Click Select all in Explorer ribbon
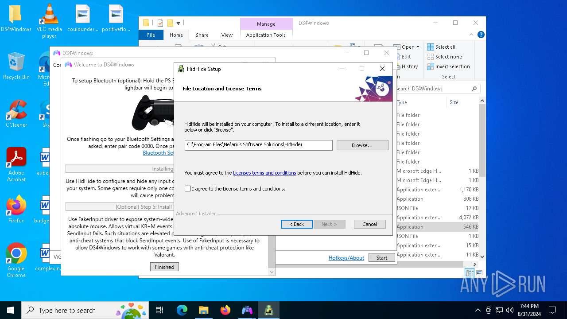567x319 pixels. click(x=441, y=47)
